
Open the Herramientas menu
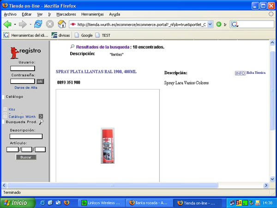coord(92,14)
